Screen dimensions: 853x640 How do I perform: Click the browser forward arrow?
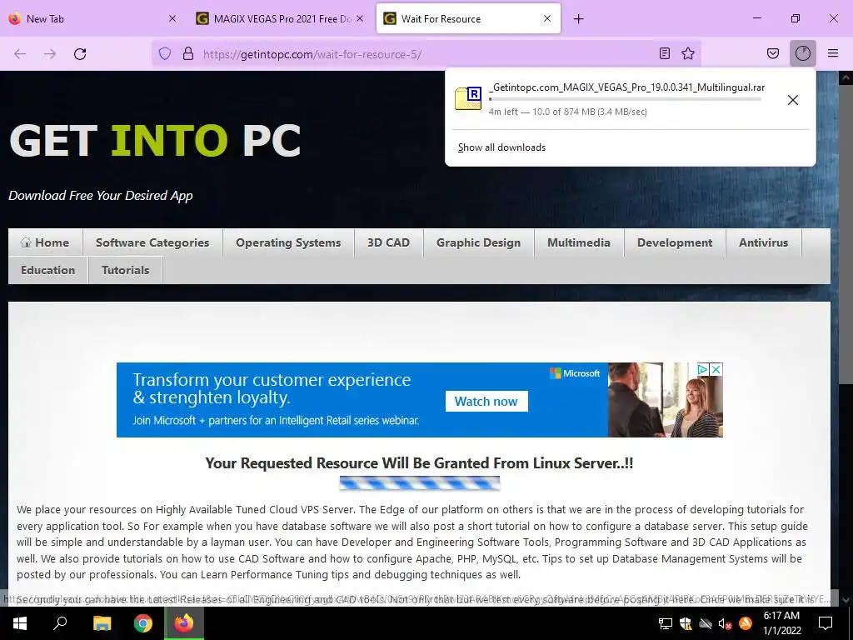click(x=50, y=54)
